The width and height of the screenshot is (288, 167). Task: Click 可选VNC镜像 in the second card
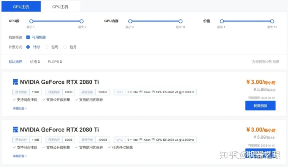[120, 147]
